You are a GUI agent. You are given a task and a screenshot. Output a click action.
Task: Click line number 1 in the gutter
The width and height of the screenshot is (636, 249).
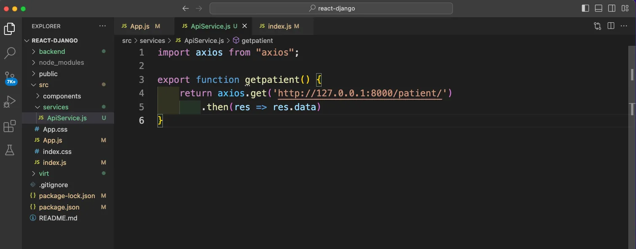pos(141,53)
